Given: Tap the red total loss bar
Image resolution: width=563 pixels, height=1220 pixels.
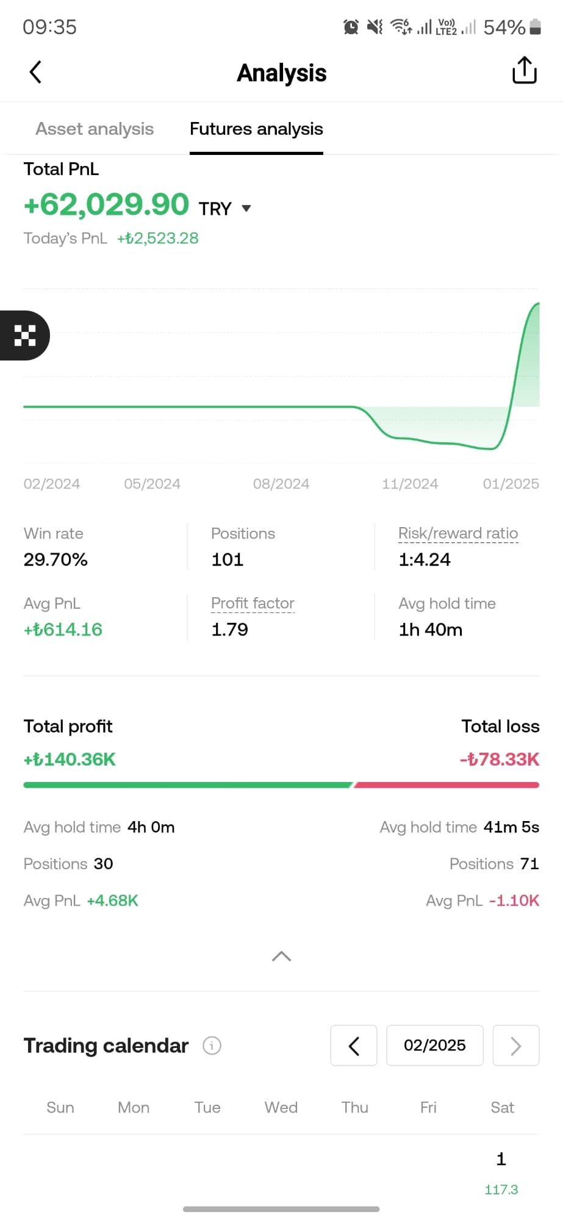Looking at the screenshot, I should pyautogui.click(x=446, y=785).
